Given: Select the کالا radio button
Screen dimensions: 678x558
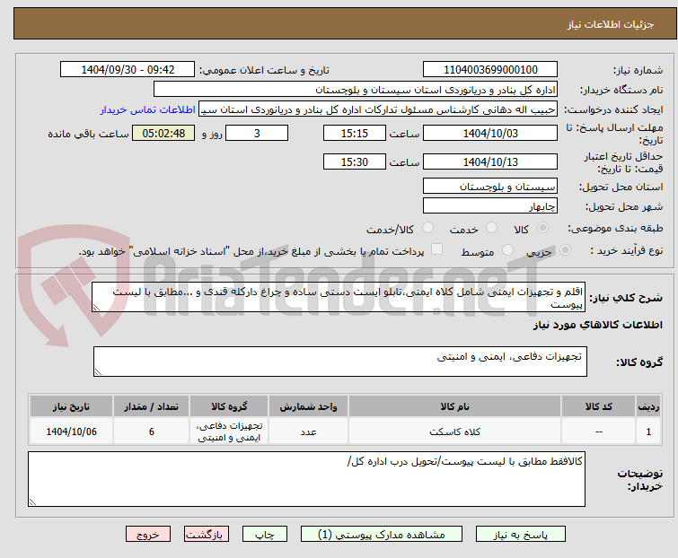Looking at the screenshot, I should [542, 228].
